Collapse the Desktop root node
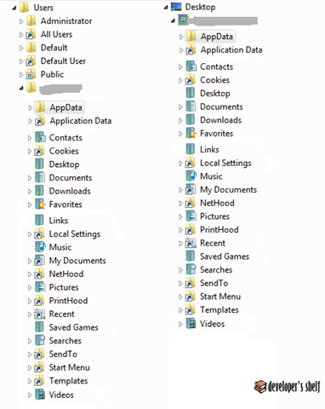The height and width of the screenshot is (409, 325). (166, 8)
